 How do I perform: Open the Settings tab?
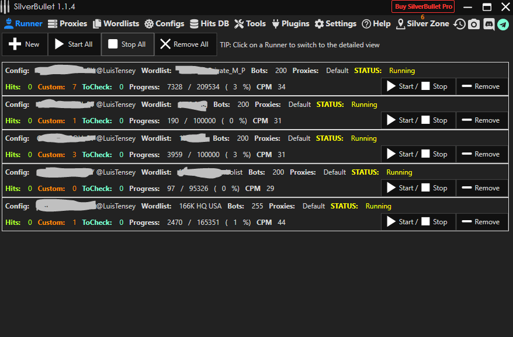tap(335, 23)
